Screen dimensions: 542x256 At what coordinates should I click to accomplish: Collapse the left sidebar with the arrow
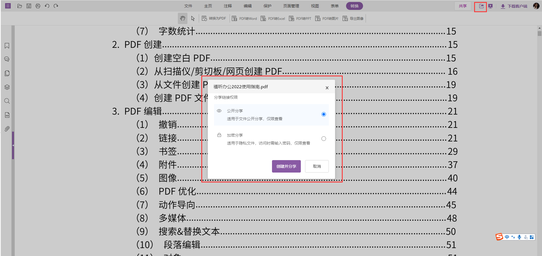pyautogui.click(x=13, y=146)
